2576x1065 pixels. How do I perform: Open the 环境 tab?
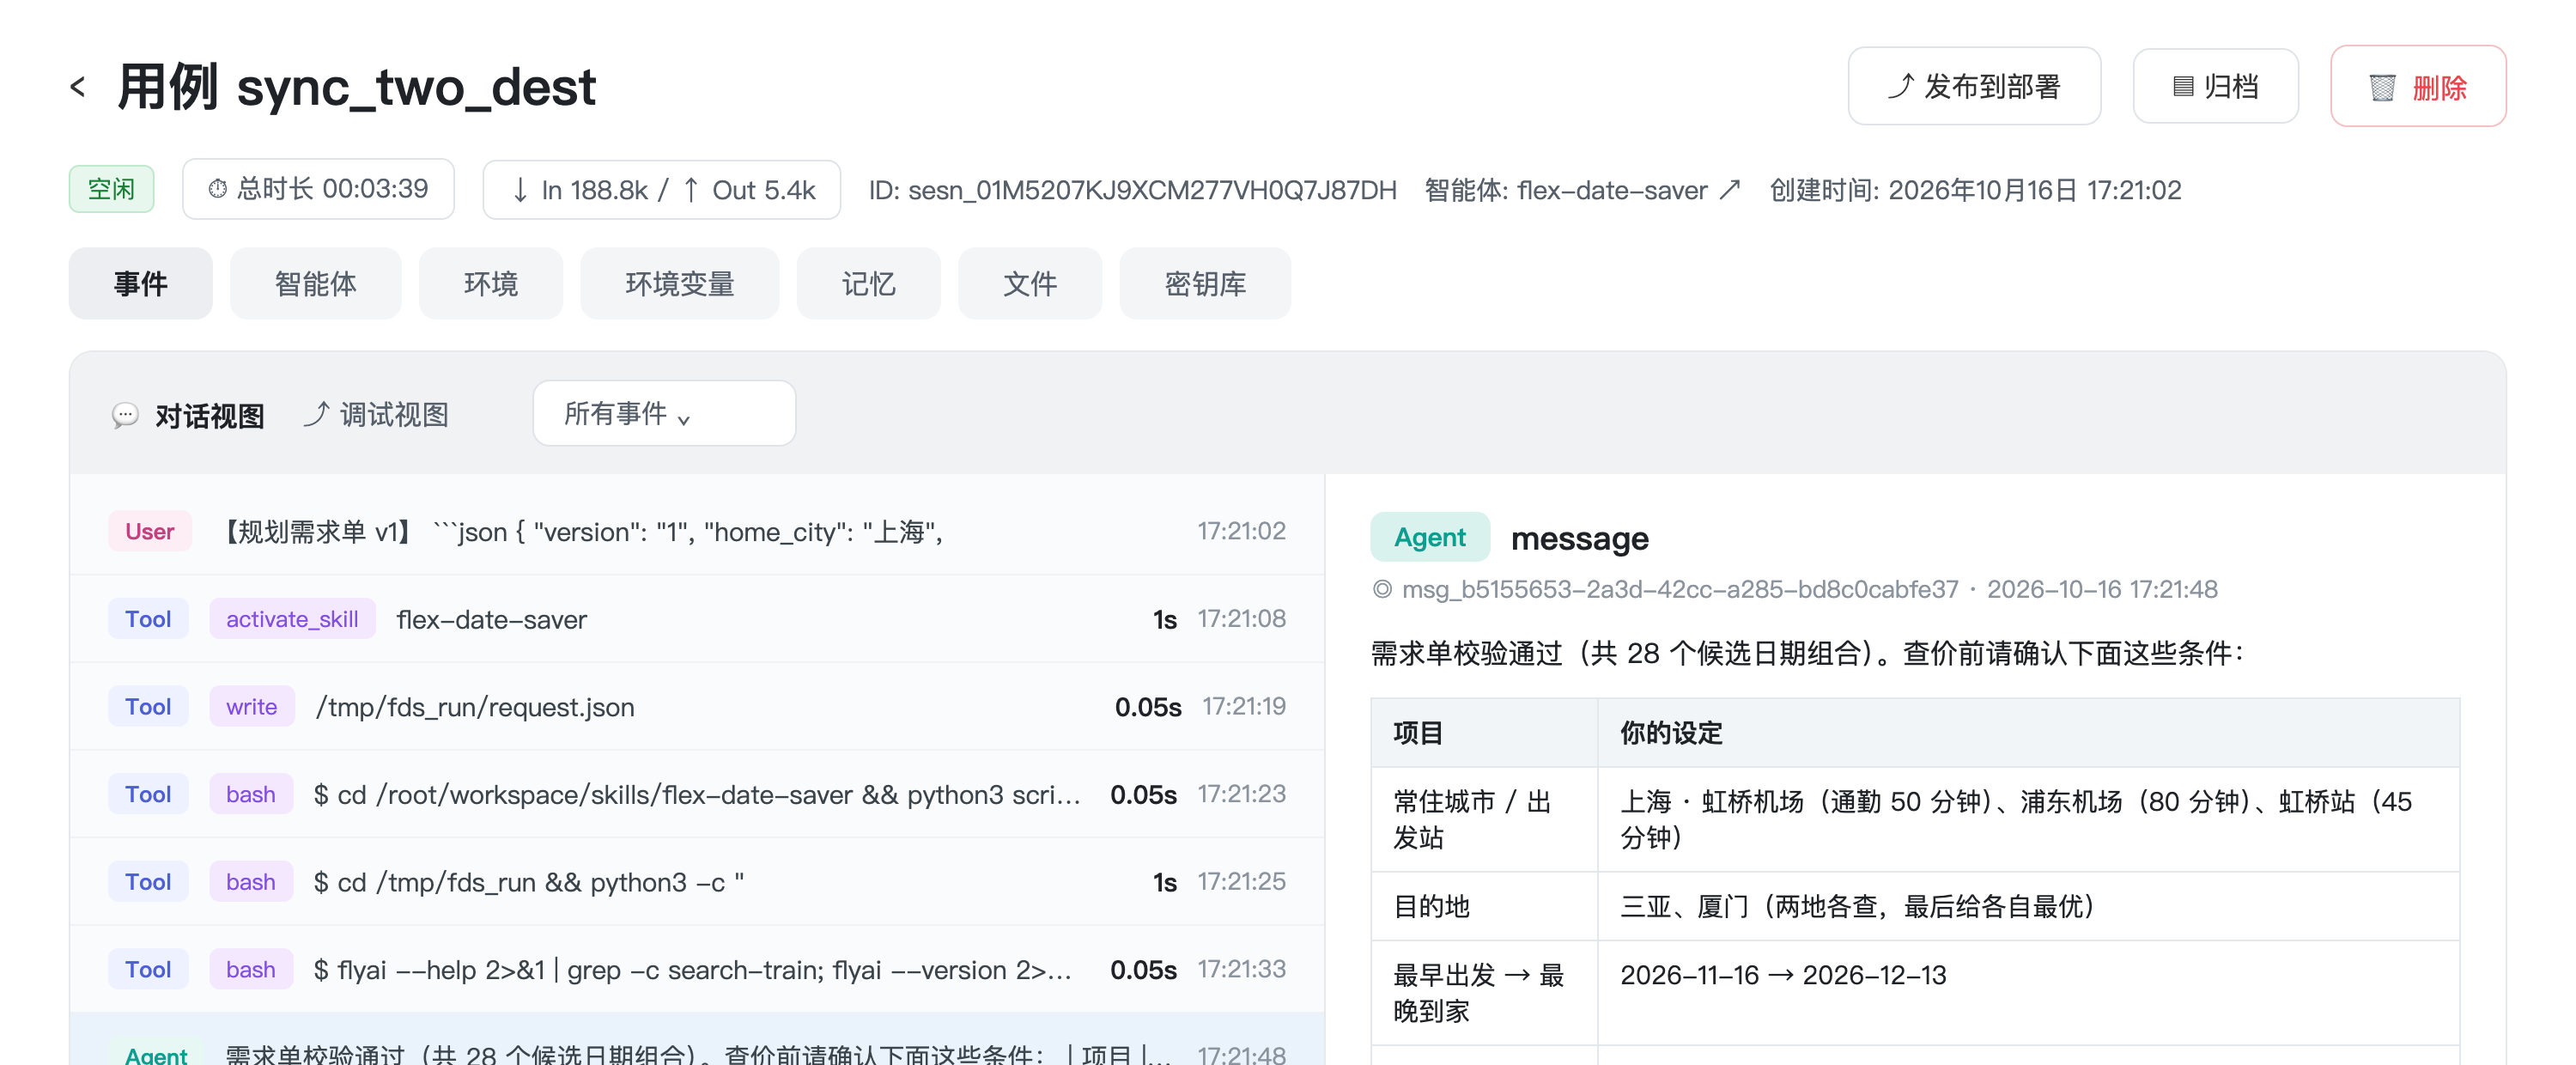pos(490,283)
